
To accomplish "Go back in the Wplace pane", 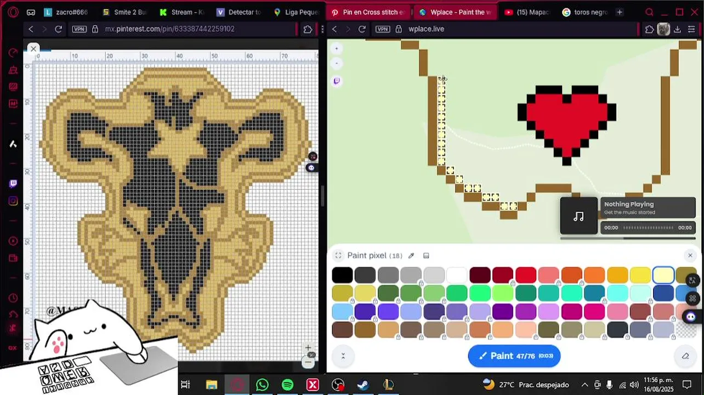I will pyautogui.click(x=334, y=29).
